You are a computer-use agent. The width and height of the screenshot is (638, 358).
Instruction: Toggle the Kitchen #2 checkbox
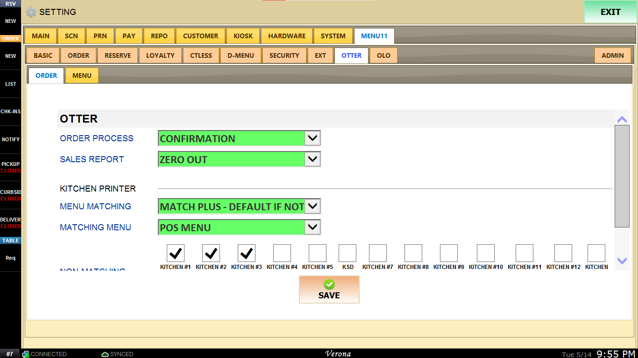click(x=211, y=253)
